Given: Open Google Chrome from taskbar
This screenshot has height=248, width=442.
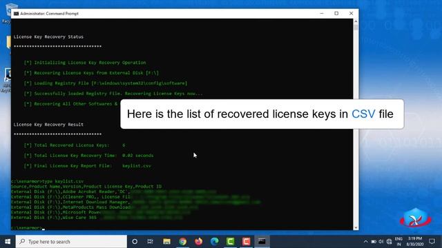Looking at the screenshot, I should click(x=182, y=242).
